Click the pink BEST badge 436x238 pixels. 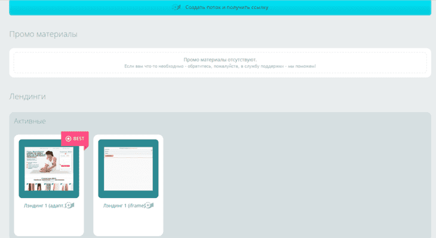tap(75, 138)
